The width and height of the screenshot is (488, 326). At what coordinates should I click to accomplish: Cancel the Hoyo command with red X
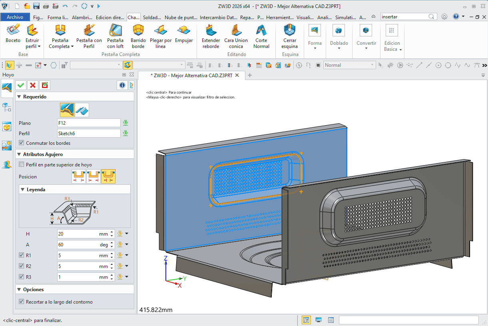click(x=33, y=85)
